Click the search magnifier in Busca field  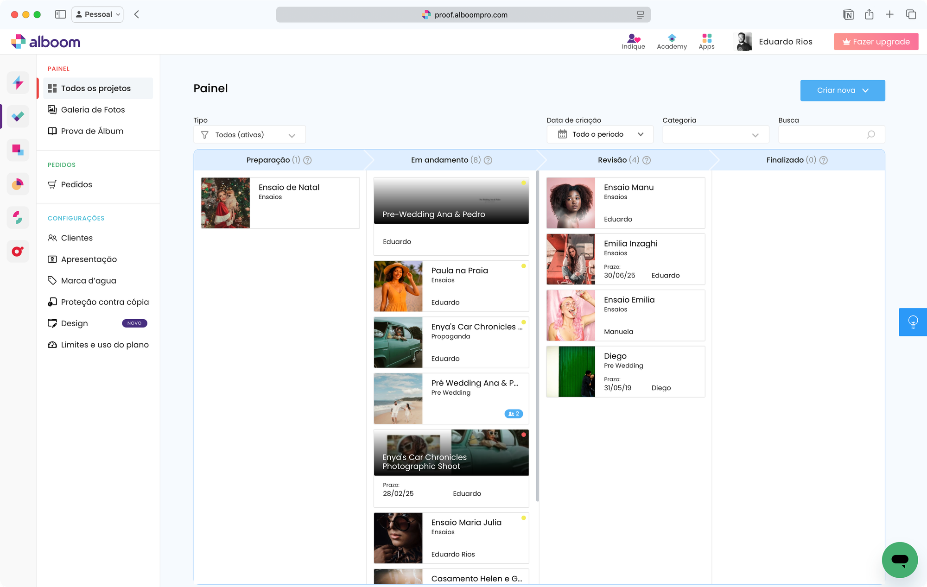point(871,134)
